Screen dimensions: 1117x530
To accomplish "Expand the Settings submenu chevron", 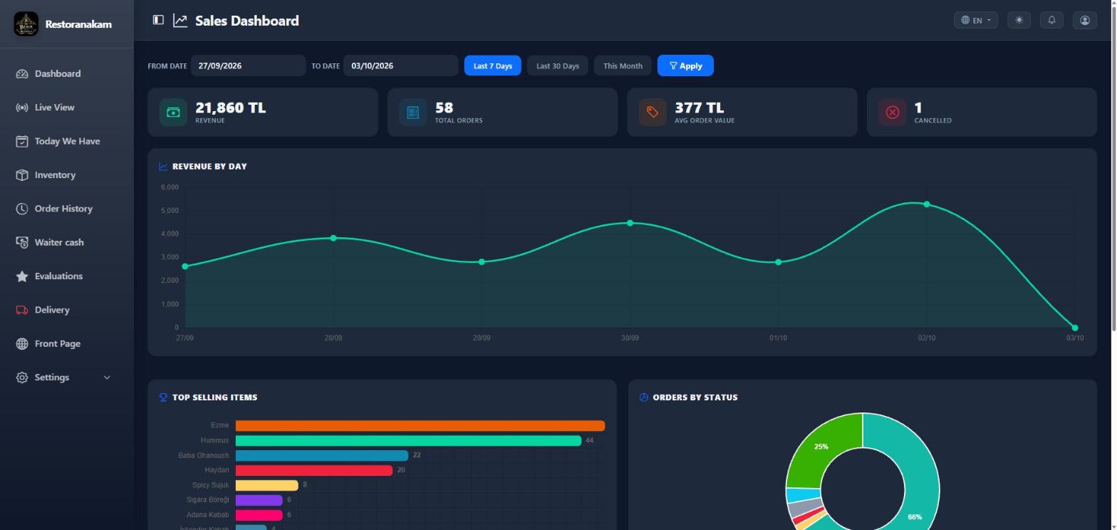I will click(x=107, y=378).
